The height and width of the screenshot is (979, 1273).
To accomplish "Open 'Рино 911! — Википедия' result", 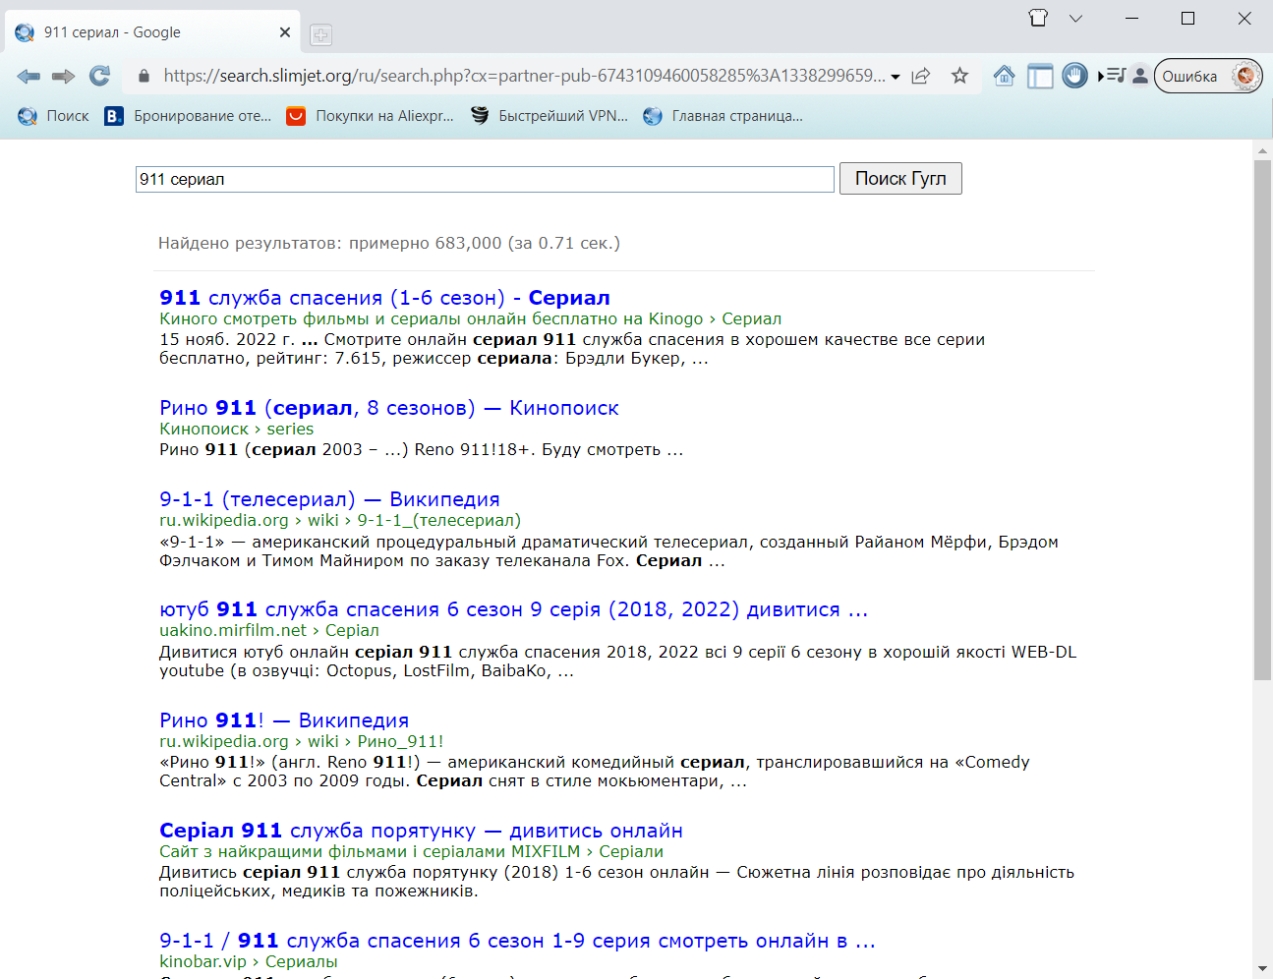I will coord(284,720).
